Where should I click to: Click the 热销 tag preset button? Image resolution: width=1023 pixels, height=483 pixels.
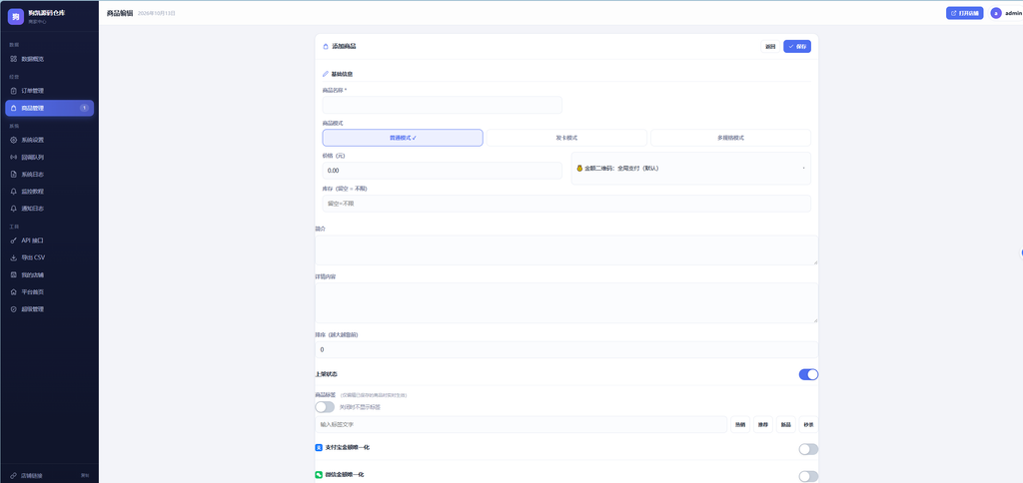pyautogui.click(x=740, y=424)
